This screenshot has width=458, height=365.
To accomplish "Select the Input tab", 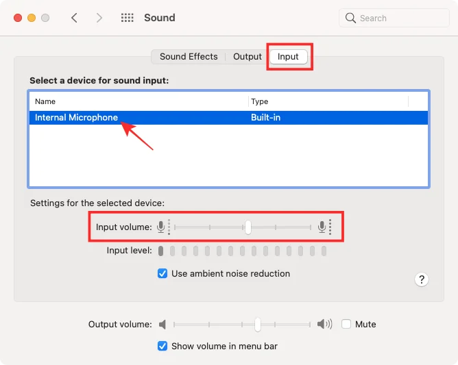I will click(288, 57).
